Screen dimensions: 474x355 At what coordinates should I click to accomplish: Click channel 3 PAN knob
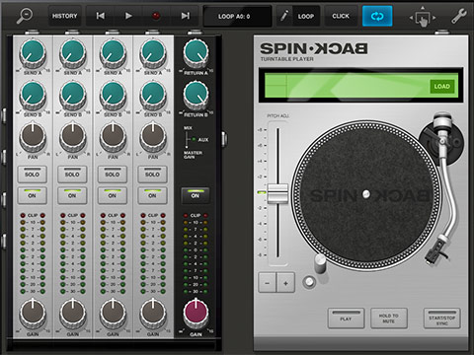pyautogui.click(x=113, y=137)
